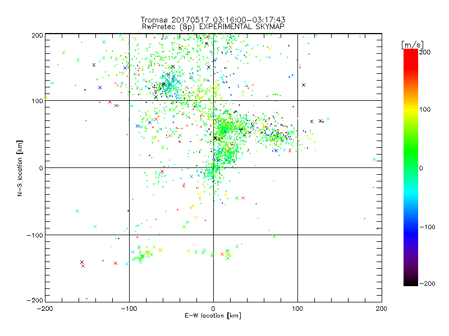Click the '[m/s]' colorbar unit label
The image size is (449, 336).
click(x=413, y=45)
